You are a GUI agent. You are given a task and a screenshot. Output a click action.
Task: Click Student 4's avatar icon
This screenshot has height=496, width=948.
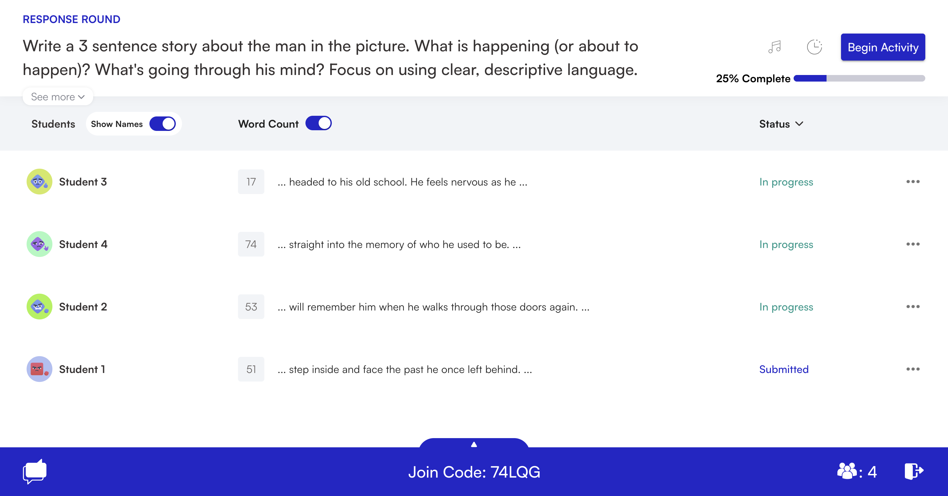click(x=39, y=244)
